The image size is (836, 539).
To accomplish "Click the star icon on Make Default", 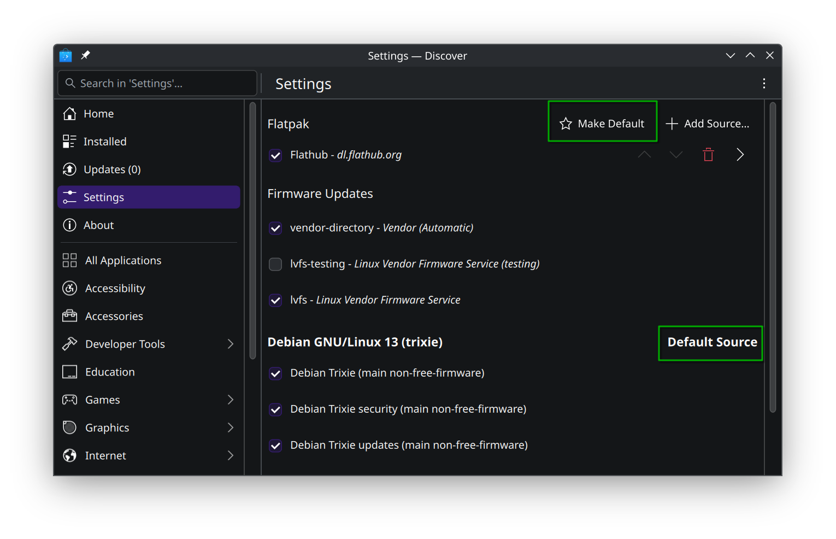I will (566, 124).
